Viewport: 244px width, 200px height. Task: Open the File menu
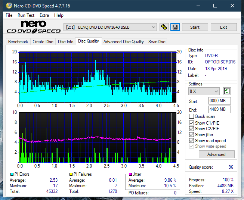9,15
